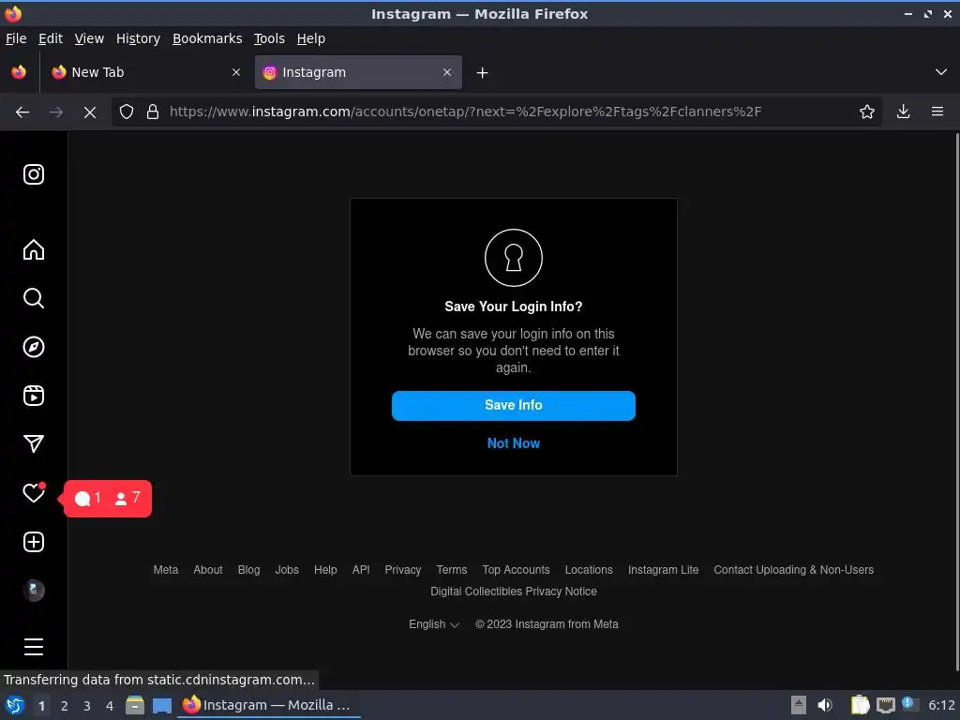Viewport: 960px width, 720px height.
Task: Choose Not Now in the login dialog
Action: coord(514,443)
